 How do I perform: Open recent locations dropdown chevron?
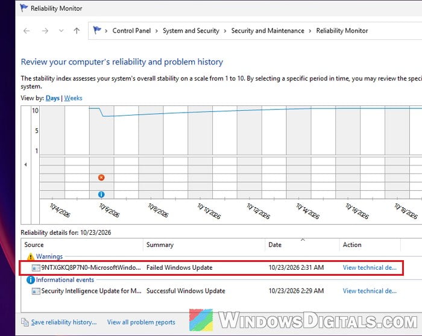[x=61, y=31]
